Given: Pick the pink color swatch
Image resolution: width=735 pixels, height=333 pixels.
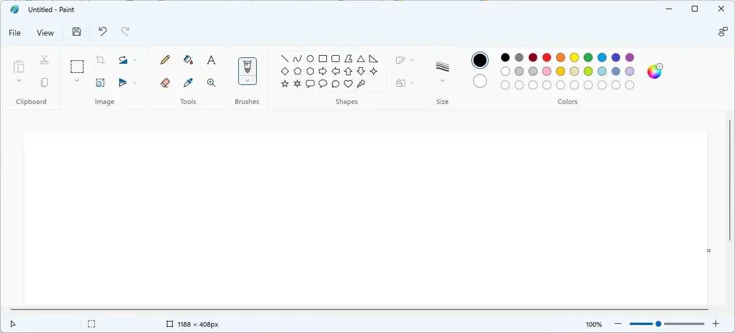Looking at the screenshot, I should pyautogui.click(x=547, y=71).
